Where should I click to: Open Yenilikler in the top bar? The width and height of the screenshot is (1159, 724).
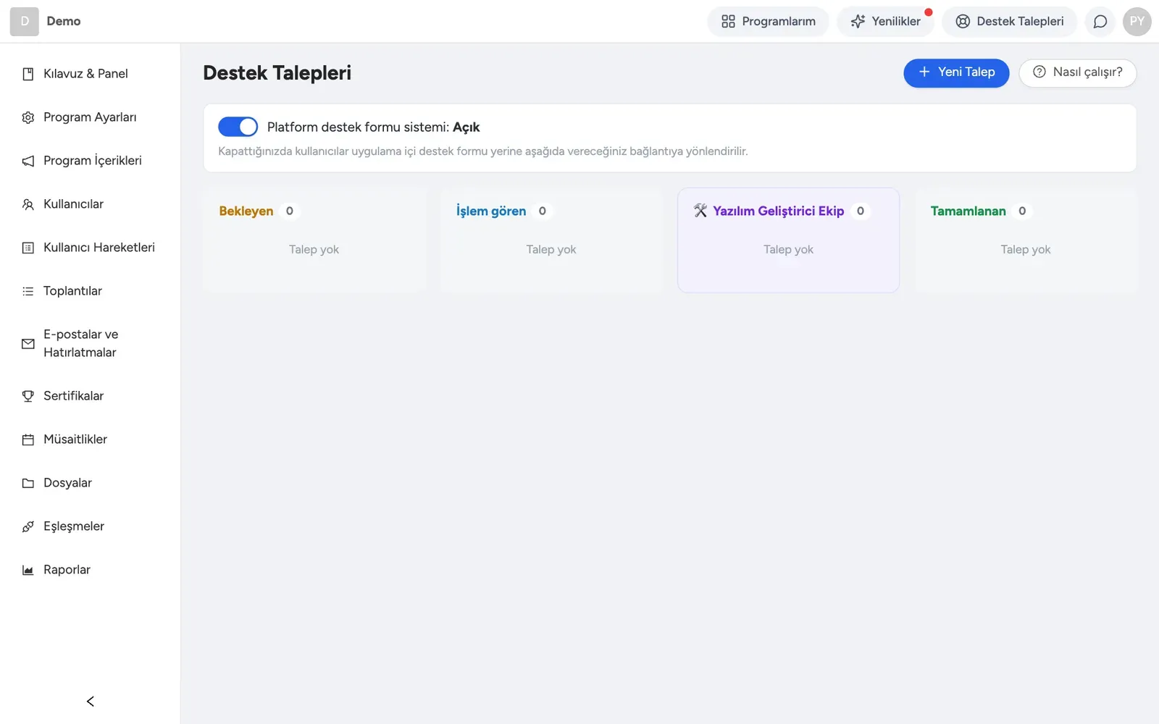click(x=886, y=22)
